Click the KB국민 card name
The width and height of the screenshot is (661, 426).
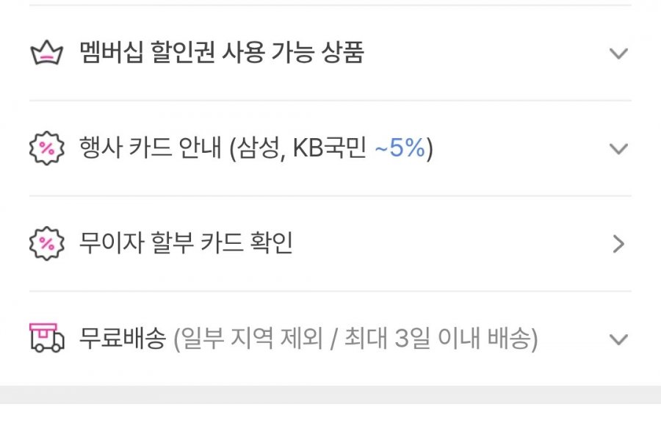(330, 148)
